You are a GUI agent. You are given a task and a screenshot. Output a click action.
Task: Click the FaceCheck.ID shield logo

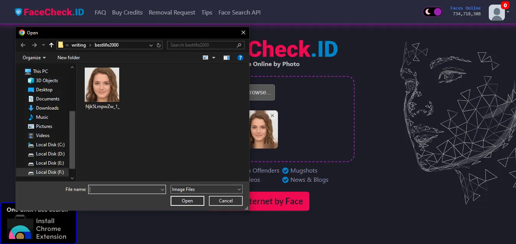point(18,11)
